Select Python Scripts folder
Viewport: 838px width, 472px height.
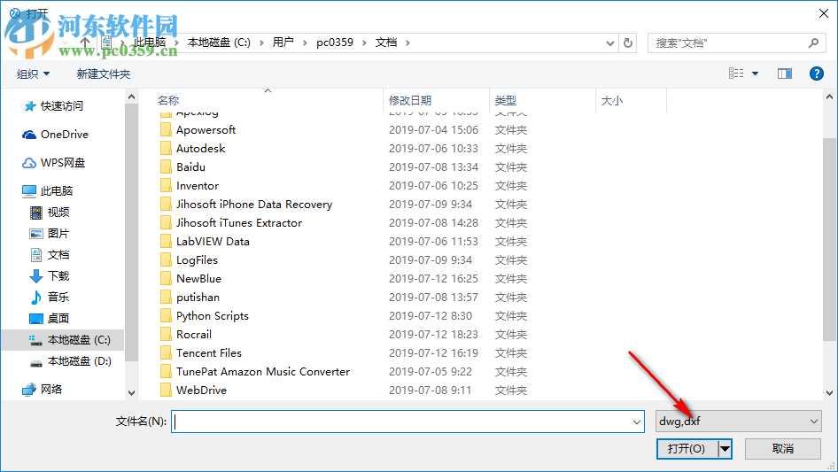pyautogui.click(x=213, y=316)
